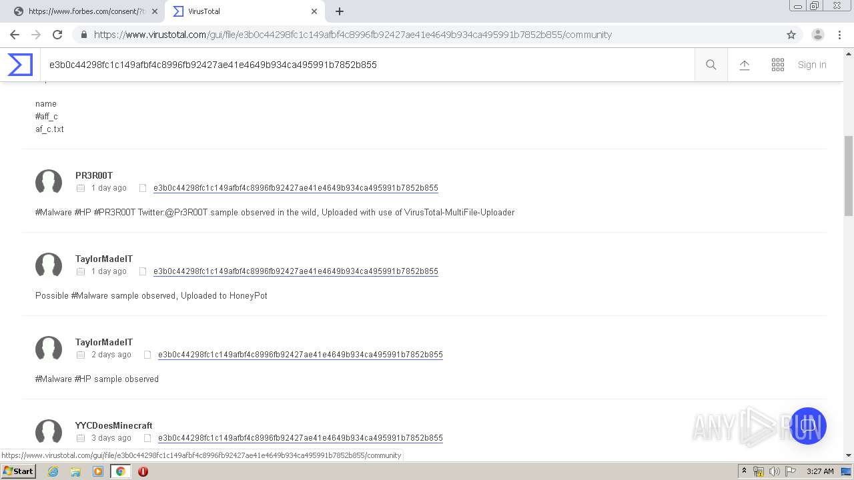Click the address bar URL

pos(353,35)
